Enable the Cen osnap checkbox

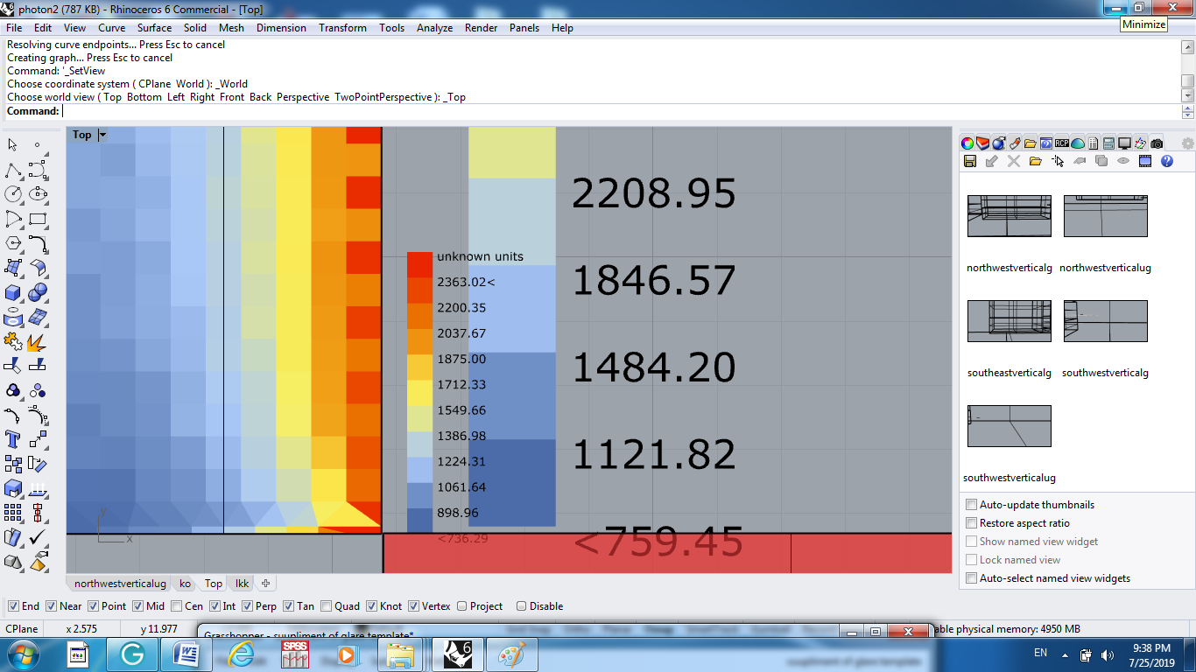pos(177,606)
